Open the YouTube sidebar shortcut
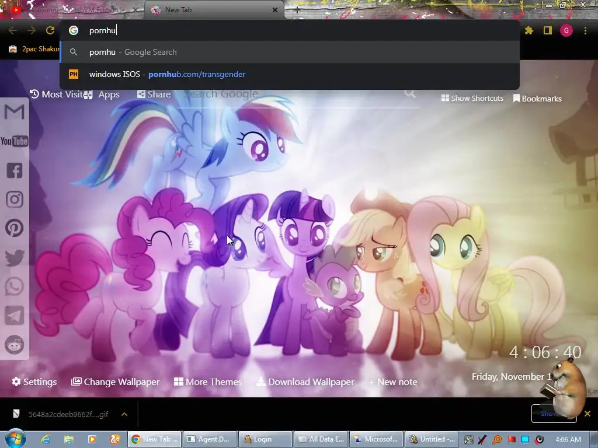The width and height of the screenshot is (598, 448). tap(14, 141)
